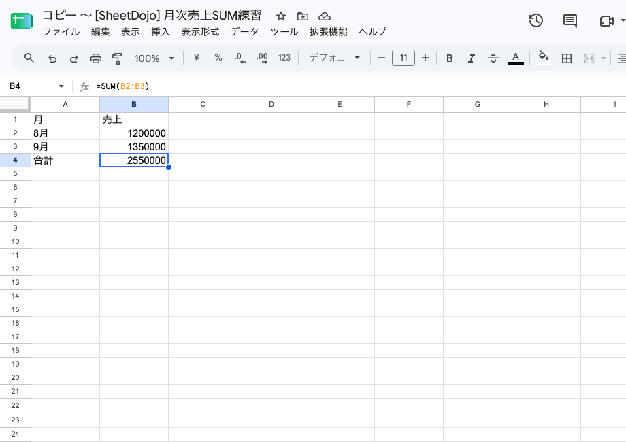Undo the last action

pos(52,58)
